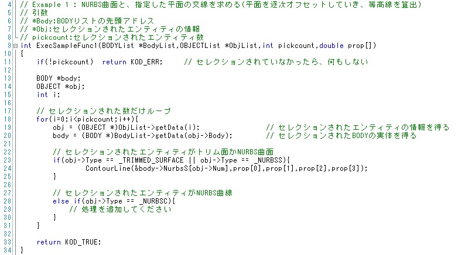The image size is (458, 255).
Task: Click comment '// pickcount:セレクションされたエンティティ数'
Action: tap(112, 37)
